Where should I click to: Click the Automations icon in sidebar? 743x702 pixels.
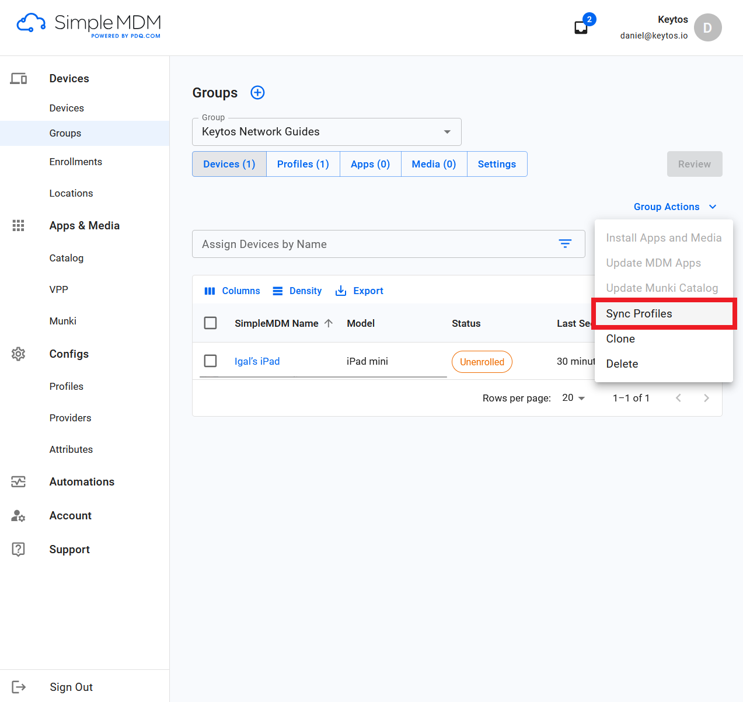(x=19, y=481)
